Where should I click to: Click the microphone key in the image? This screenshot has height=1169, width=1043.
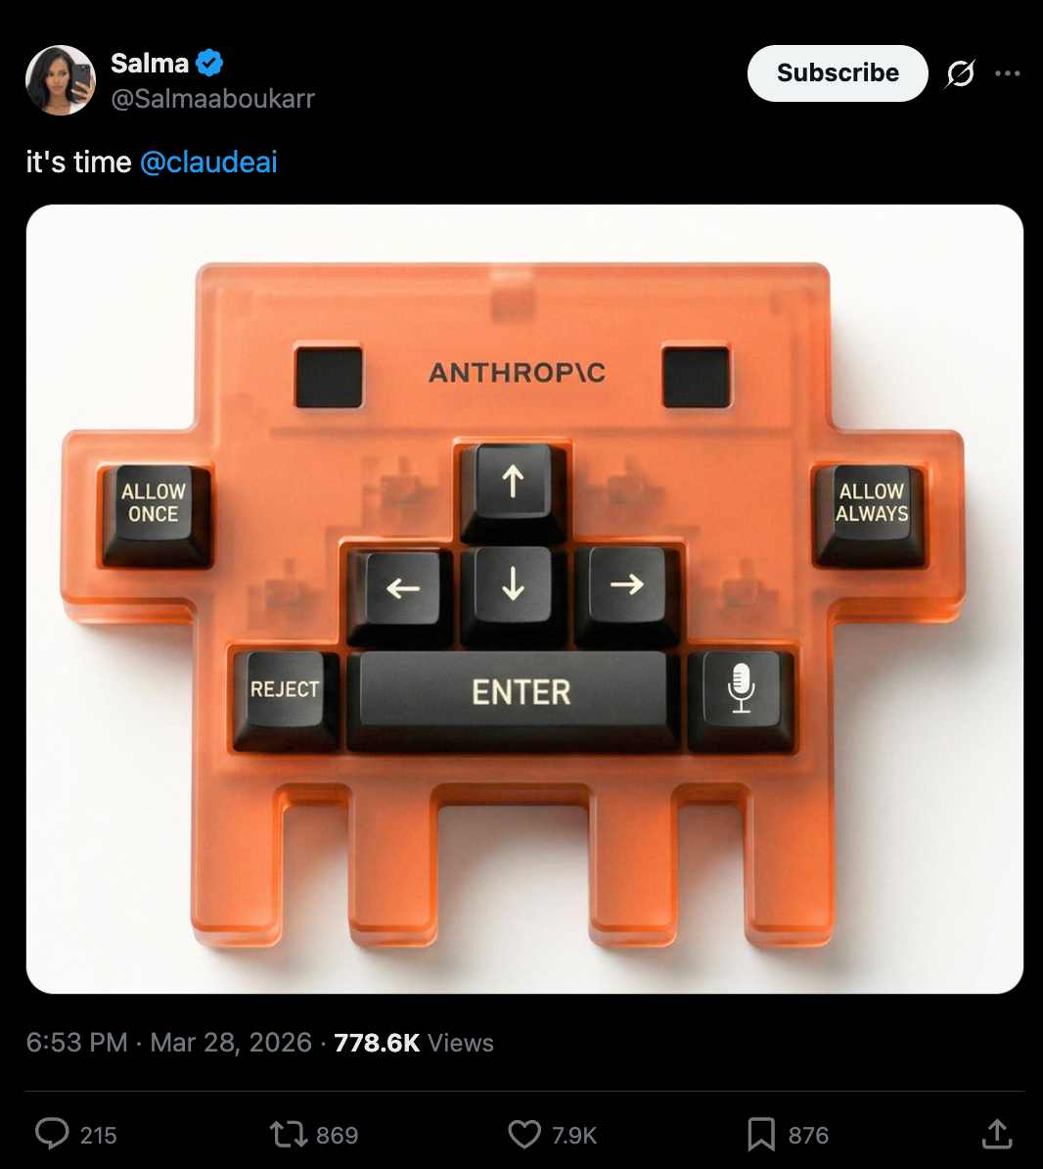point(741,697)
